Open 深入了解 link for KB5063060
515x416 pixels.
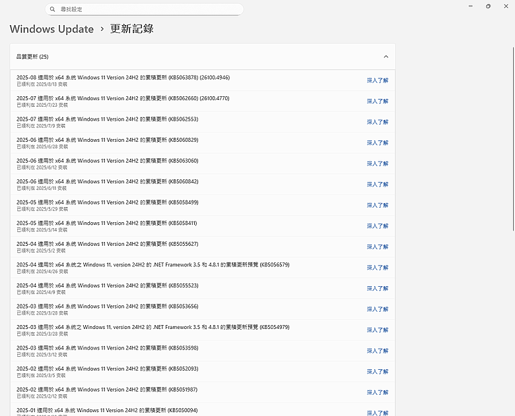(x=378, y=163)
